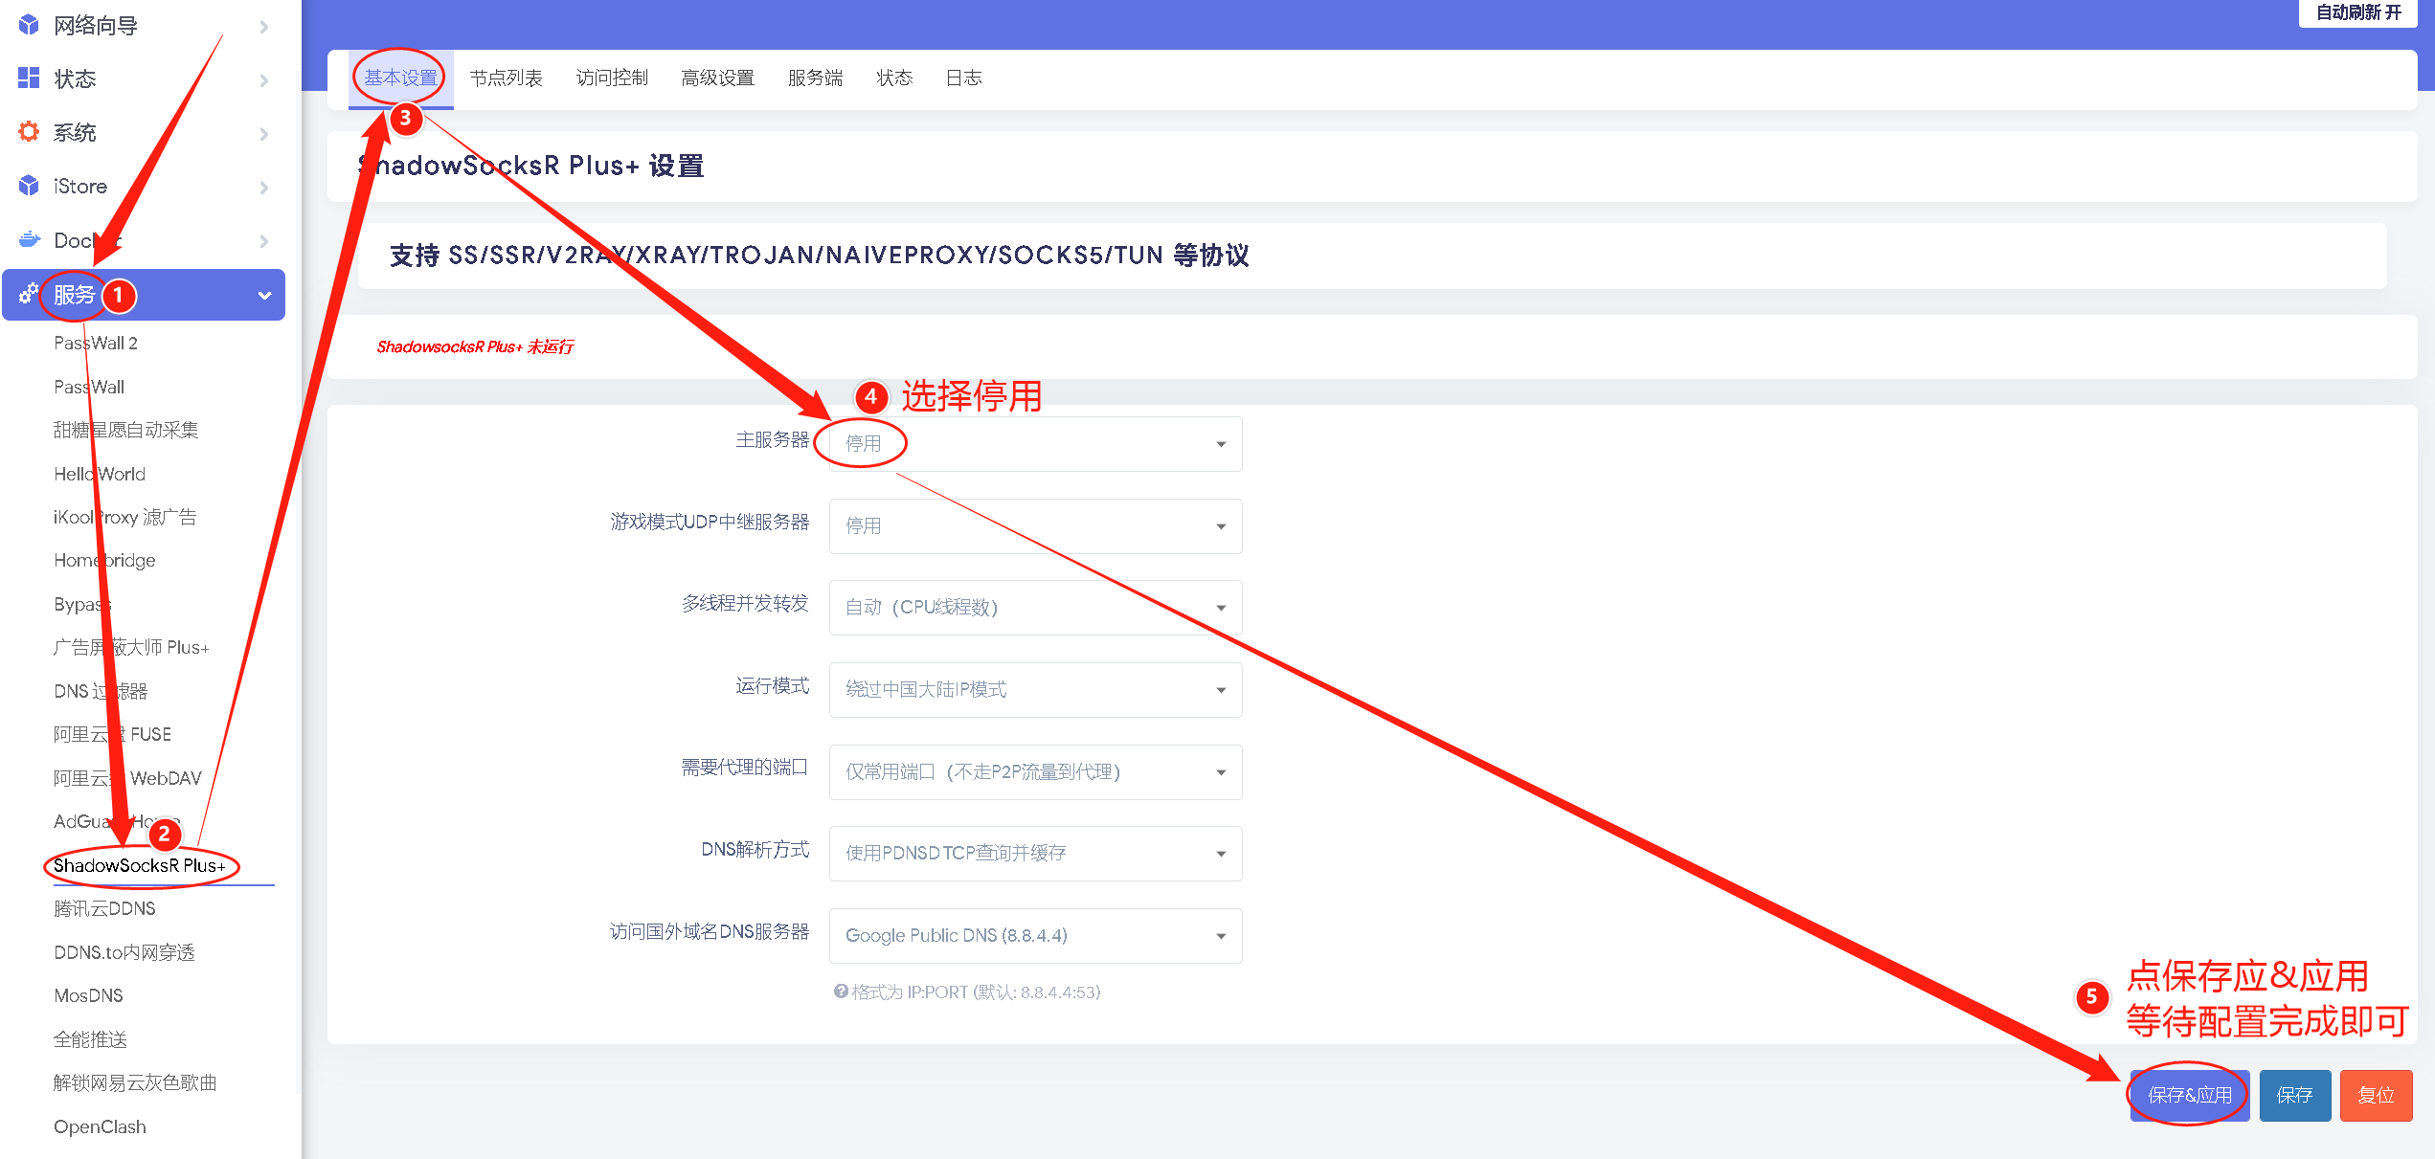
Task: Open DDNS.to内网穿透 service page
Action: 124,953
